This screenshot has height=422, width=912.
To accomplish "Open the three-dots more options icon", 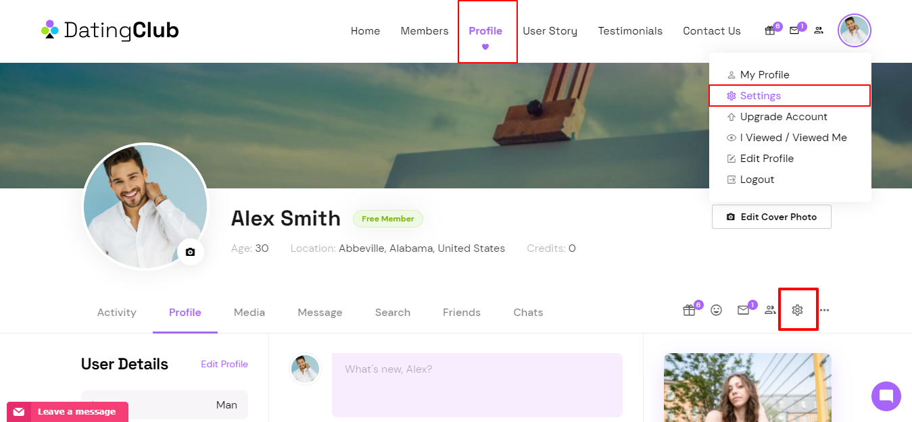I will coord(824,310).
